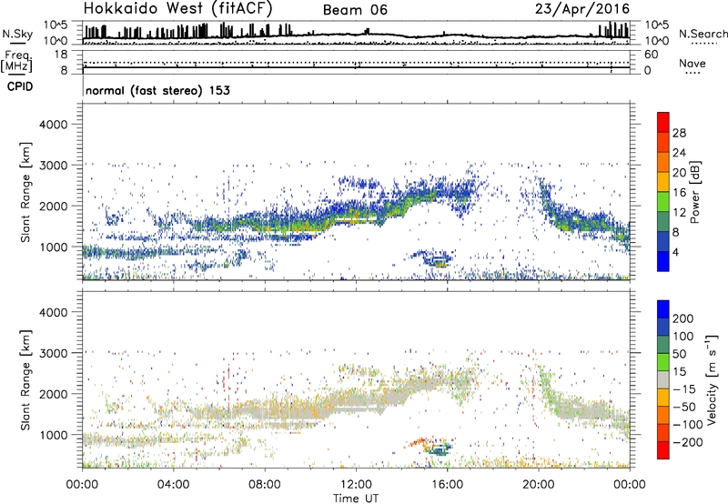This screenshot has height=504, width=728.
Task: Select the "200" label on Velocity color bar
Action: click(x=683, y=318)
